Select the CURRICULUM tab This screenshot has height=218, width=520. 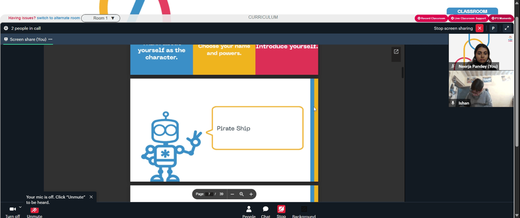pyautogui.click(x=263, y=17)
